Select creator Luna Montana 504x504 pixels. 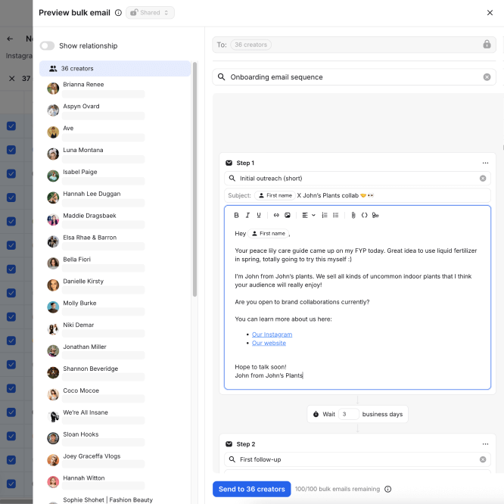[115, 154]
